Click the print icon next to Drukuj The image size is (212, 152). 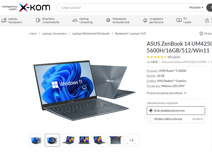[x=201, y=33]
